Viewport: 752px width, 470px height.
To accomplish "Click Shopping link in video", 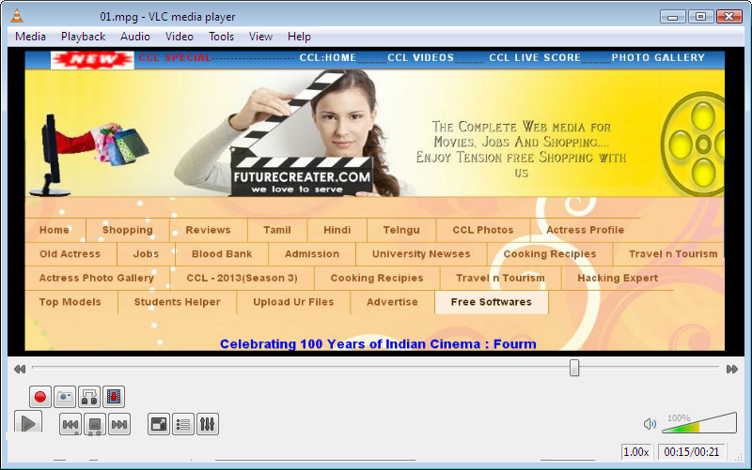I will pos(128,230).
